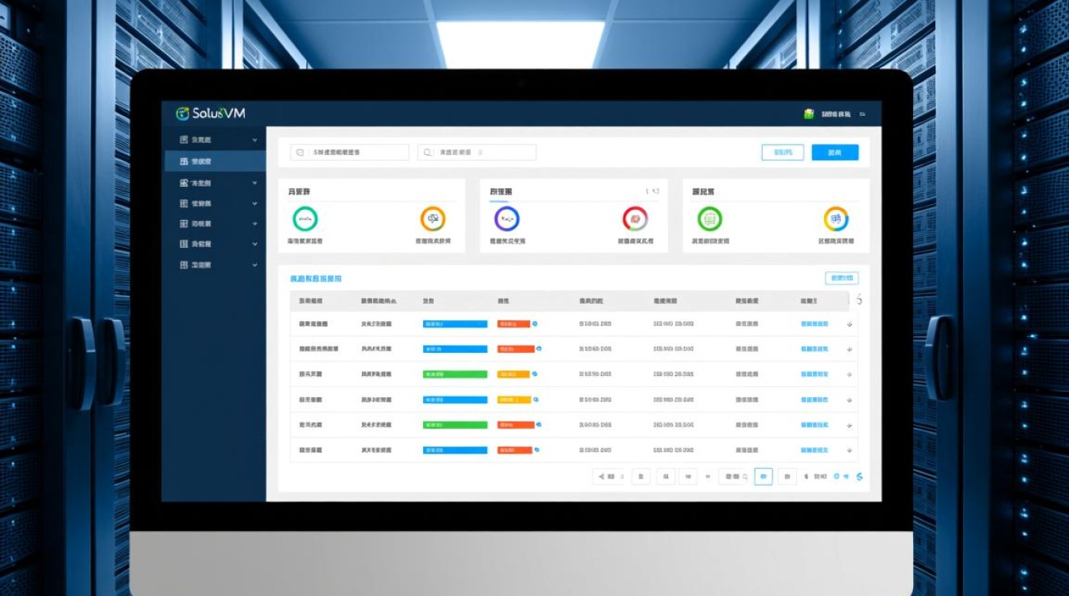
Task: Click the purple circular icon in the middle card
Action: tap(507, 219)
